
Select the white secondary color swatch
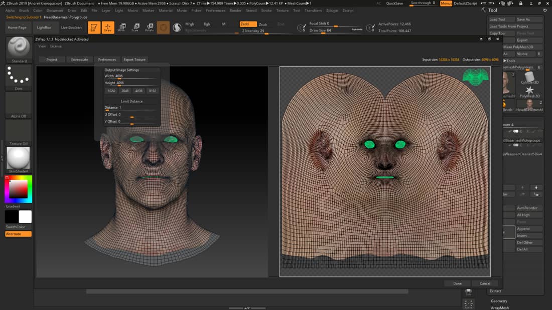tap(25, 217)
